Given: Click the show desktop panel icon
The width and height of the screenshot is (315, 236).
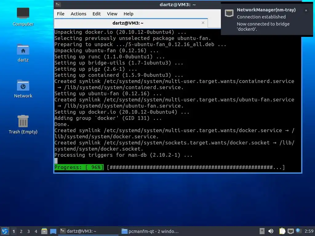Looking at the screenshot, I should coord(53,231).
